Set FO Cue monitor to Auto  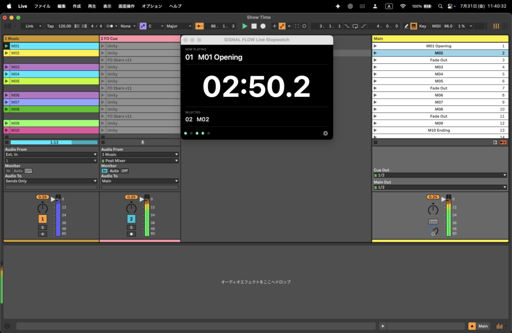[x=114, y=171]
